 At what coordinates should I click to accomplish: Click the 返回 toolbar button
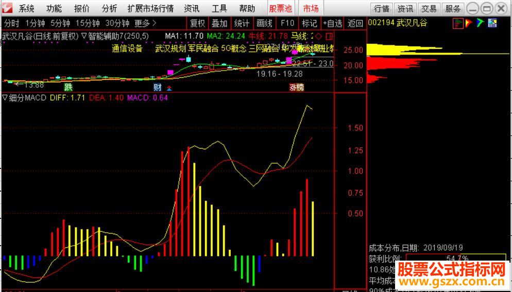pos(355,24)
